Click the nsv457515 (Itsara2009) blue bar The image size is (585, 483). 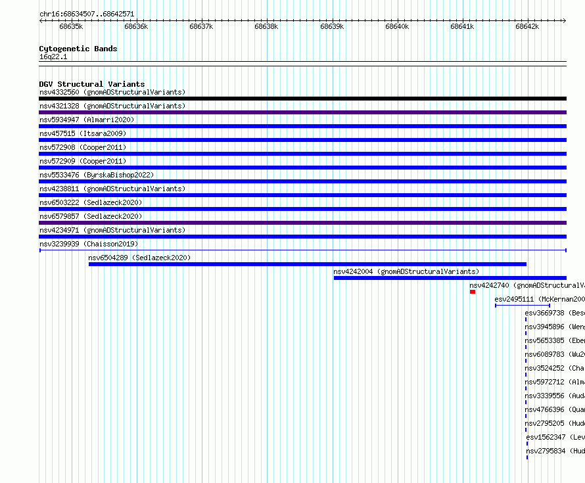click(302, 140)
